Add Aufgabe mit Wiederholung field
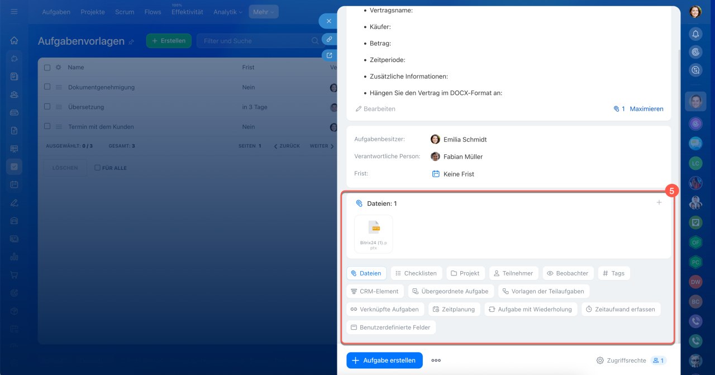 pyautogui.click(x=531, y=309)
